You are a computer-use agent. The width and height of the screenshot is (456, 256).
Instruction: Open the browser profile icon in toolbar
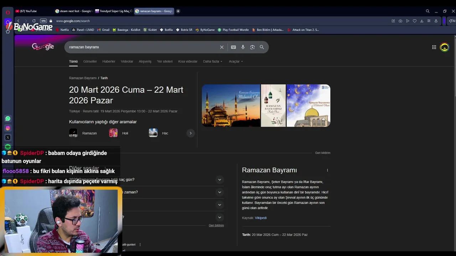pos(436,21)
